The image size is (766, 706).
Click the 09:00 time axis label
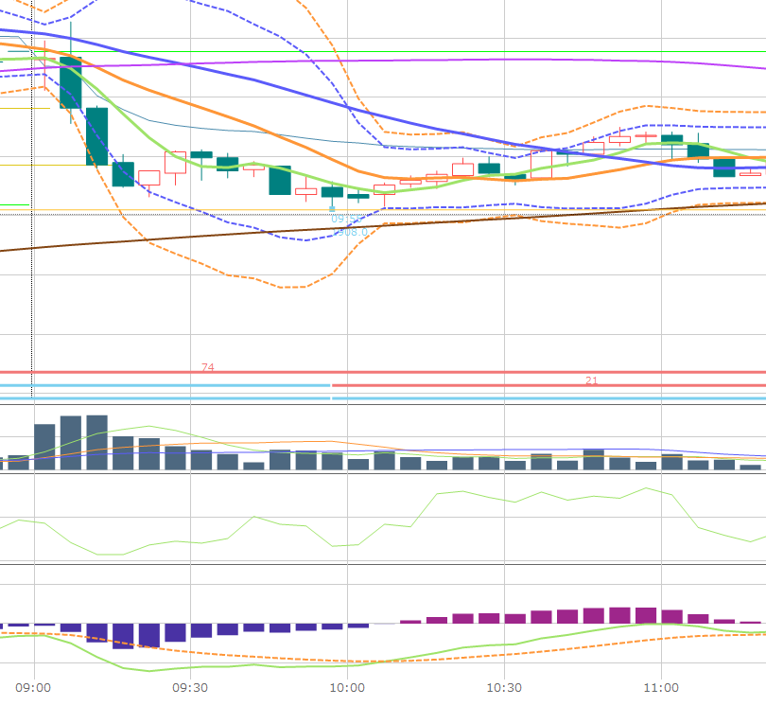pyautogui.click(x=33, y=687)
